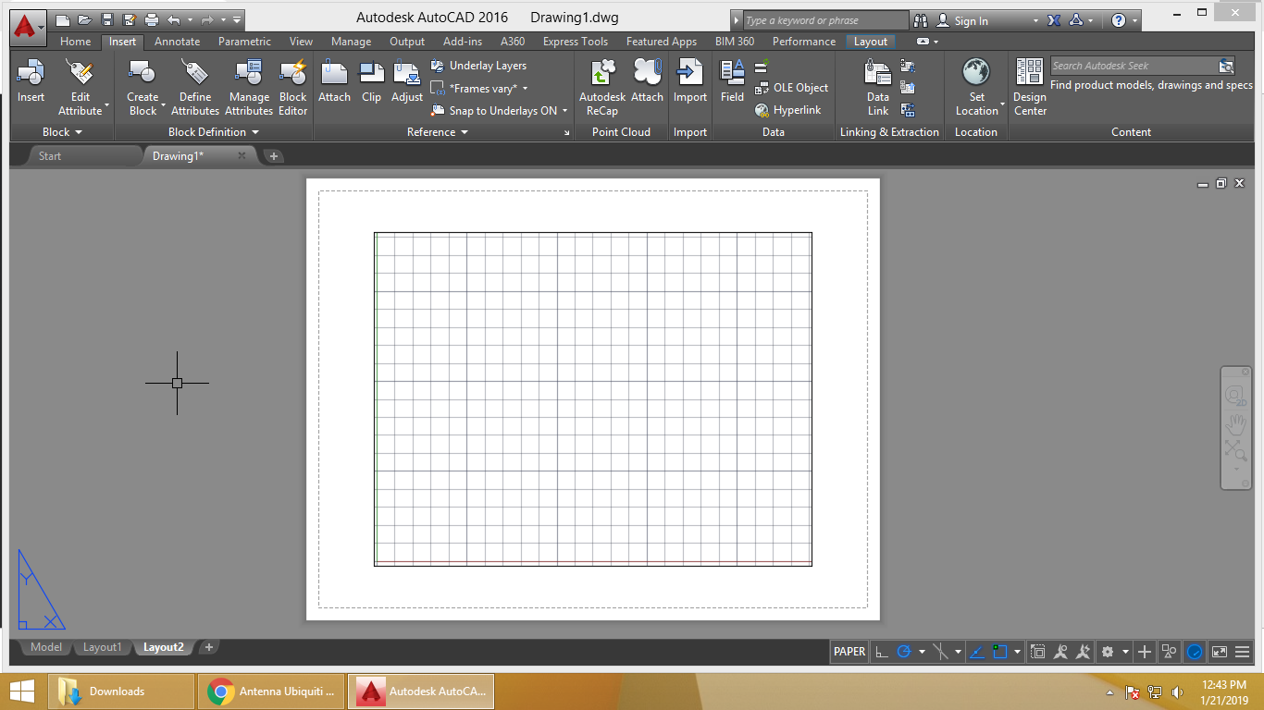The height and width of the screenshot is (710, 1264).
Task: Click the Plot printer icon
Action: point(152,19)
